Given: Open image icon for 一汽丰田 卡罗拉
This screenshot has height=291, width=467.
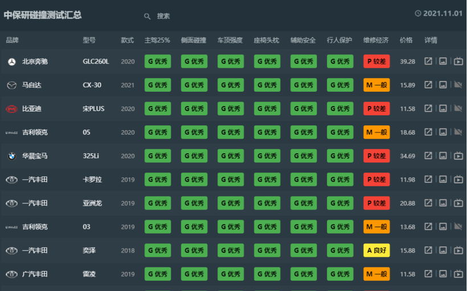Looking at the screenshot, I should point(443,180).
